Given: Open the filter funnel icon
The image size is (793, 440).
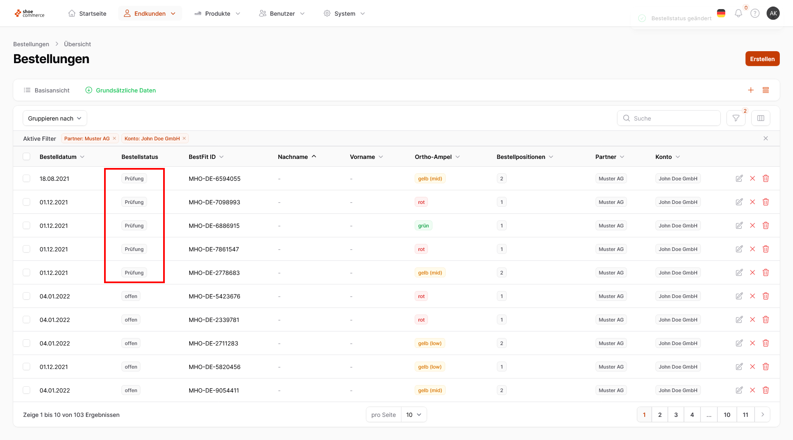Looking at the screenshot, I should point(736,118).
